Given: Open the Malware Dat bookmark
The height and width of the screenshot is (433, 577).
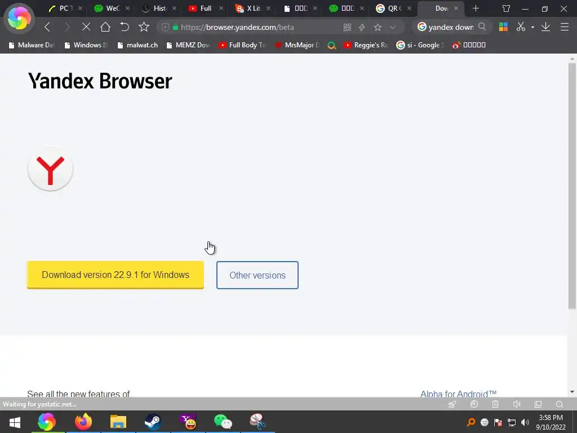Looking at the screenshot, I should tap(32, 45).
